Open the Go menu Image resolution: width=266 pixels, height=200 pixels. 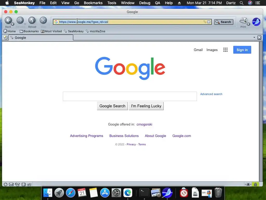(x=77, y=3)
